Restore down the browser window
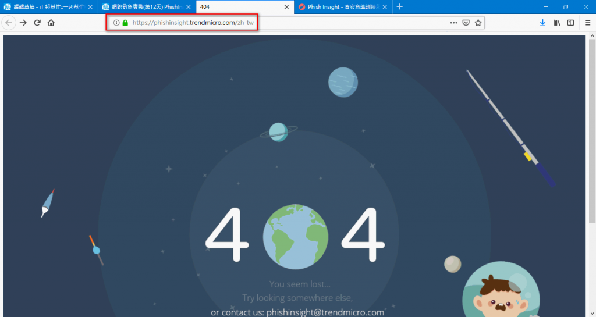Screen dimensions: 596x317 566,7
